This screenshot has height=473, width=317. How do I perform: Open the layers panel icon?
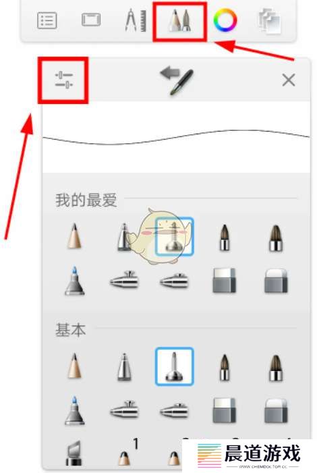pyautogui.click(x=269, y=21)
